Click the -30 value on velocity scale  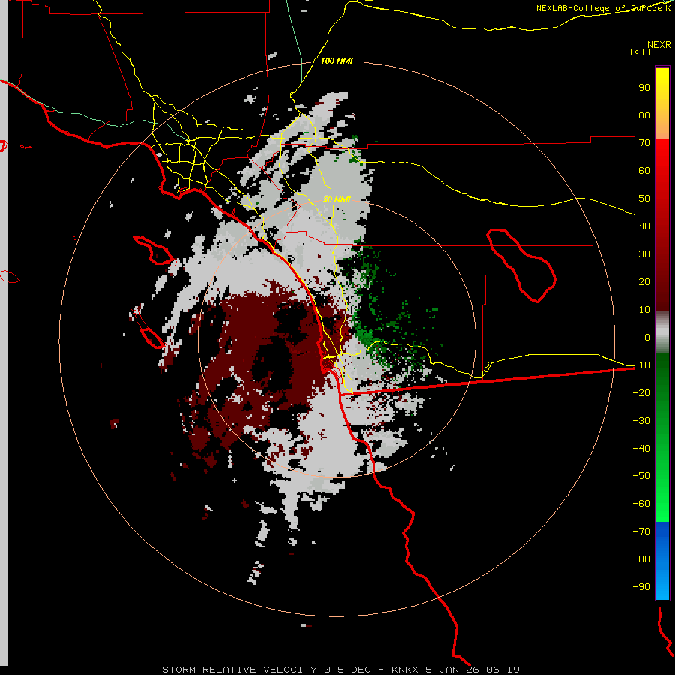641,421
